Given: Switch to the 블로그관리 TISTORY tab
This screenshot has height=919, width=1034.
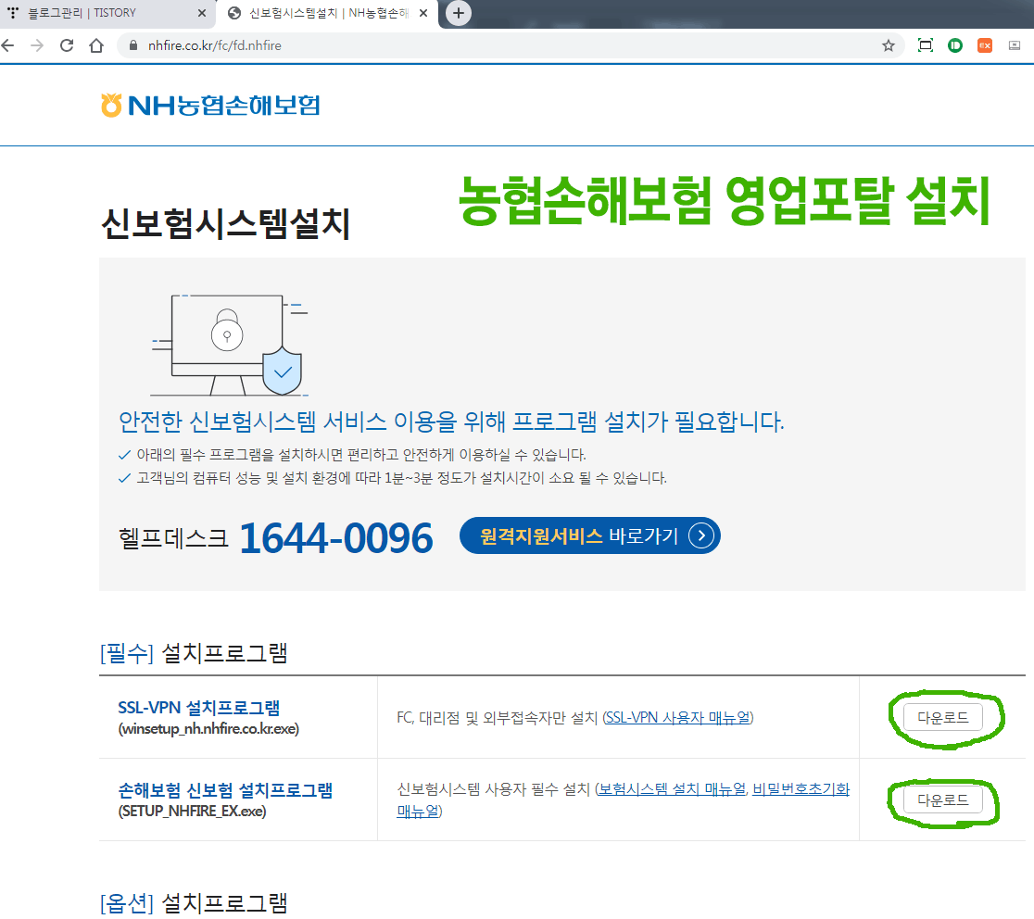Looking at the screenshot, I should click(106, 13).
